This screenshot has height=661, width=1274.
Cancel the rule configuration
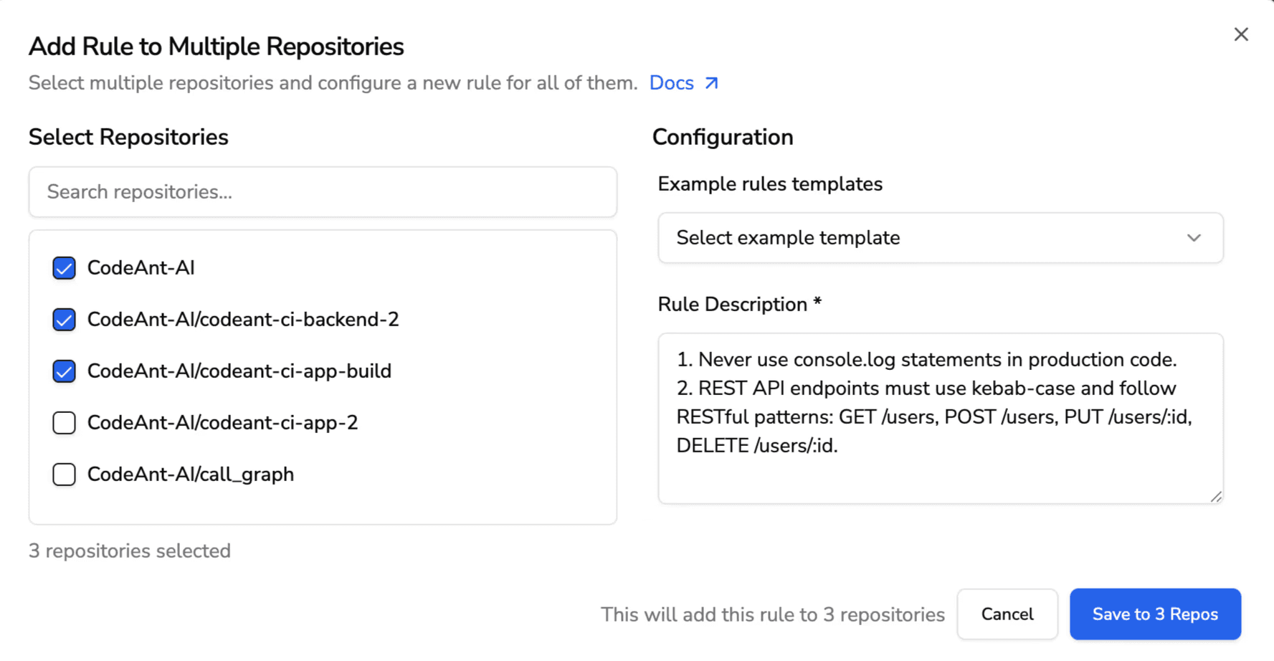1007,614
